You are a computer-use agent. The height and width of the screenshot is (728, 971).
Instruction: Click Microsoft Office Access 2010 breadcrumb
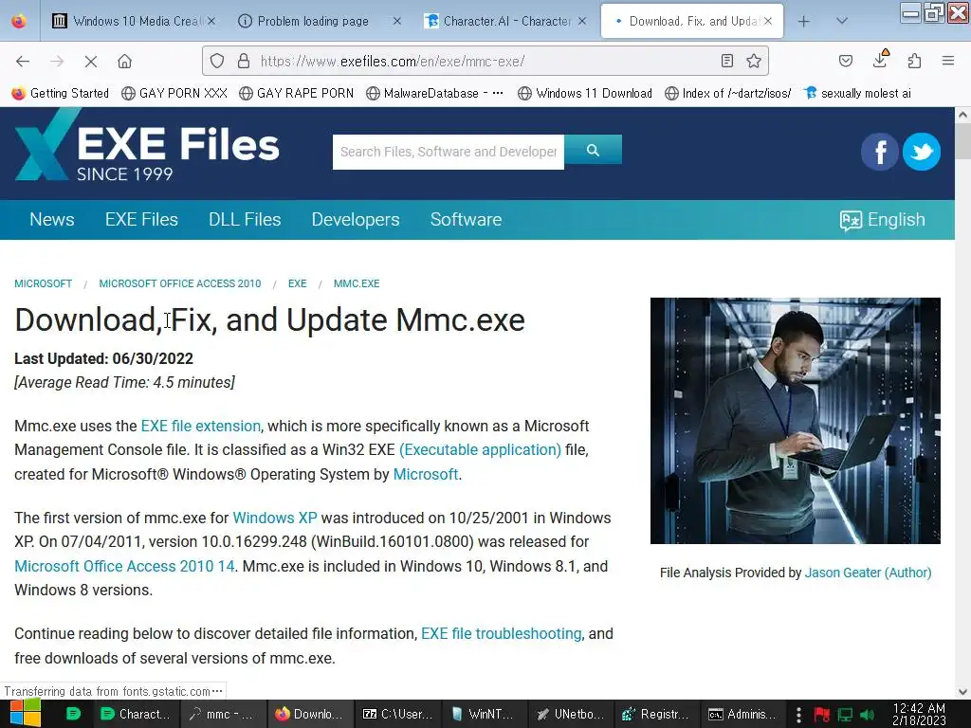point(180,283)
